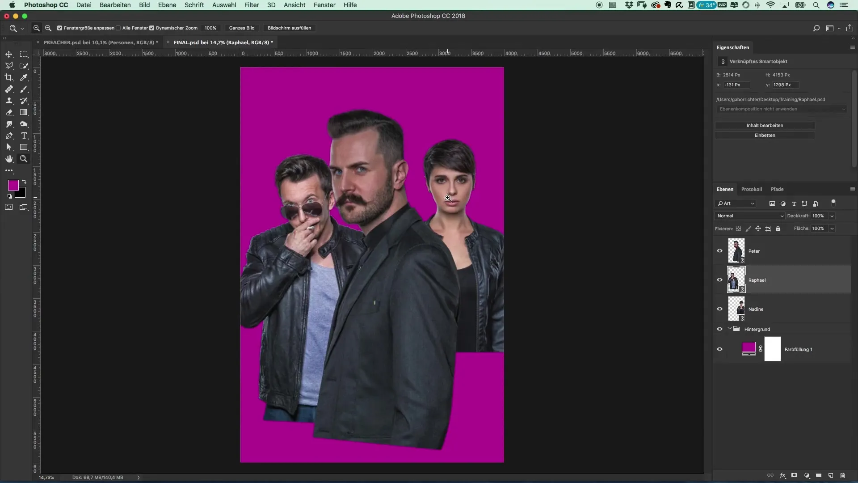Enable the Alle Fenster checkbox
The height and width of the screenshot is (483, 858).
point(118,28)
